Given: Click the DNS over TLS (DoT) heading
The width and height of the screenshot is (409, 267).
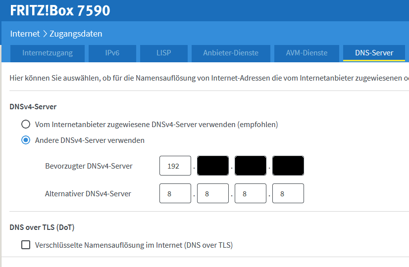Looking at the screenshot, I should 42,227.
